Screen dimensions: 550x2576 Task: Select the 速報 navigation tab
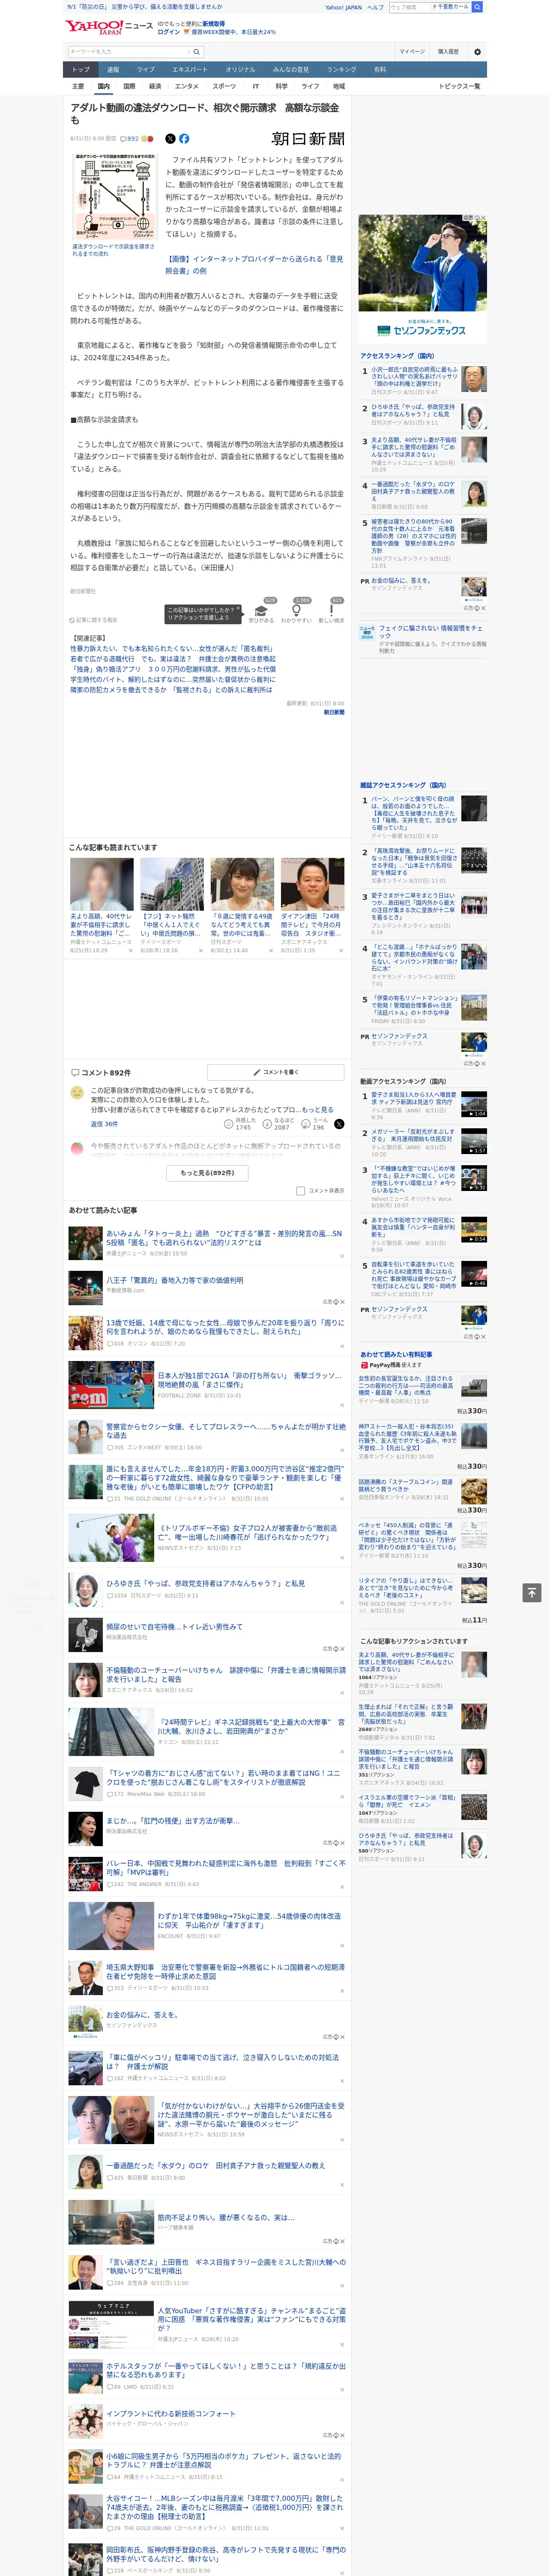coord(113,70)
